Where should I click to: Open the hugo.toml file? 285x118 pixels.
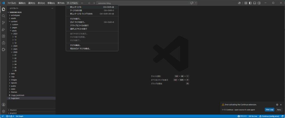tap(31, 98)
